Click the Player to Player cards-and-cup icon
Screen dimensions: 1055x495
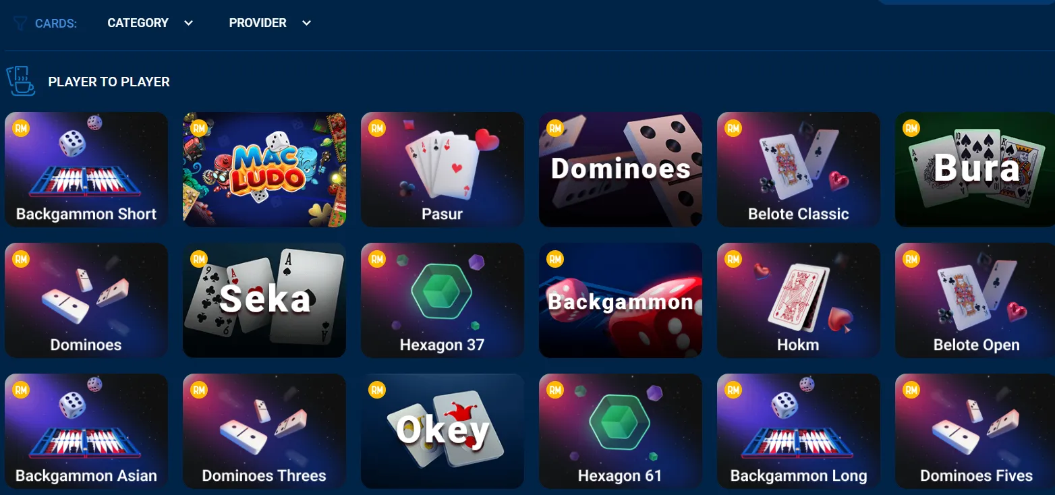pyautogui.click(x=20, y=81)
